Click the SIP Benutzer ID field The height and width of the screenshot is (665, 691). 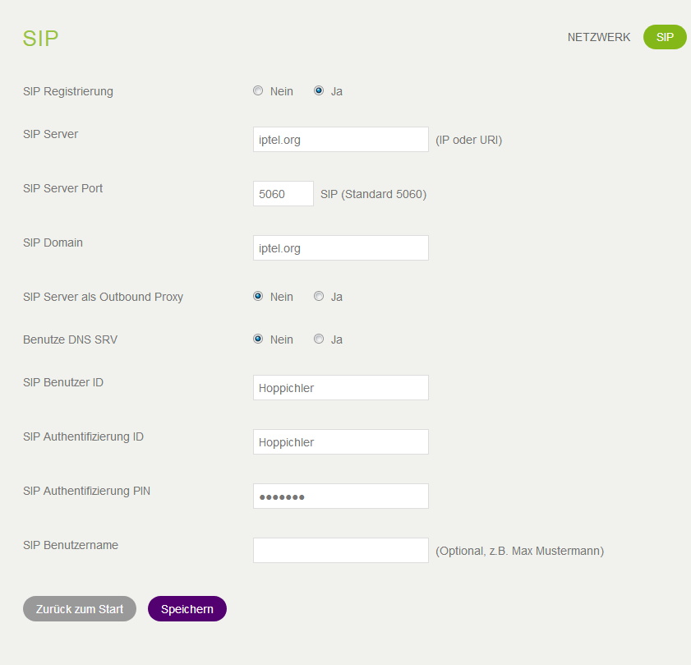coord(341,388)
